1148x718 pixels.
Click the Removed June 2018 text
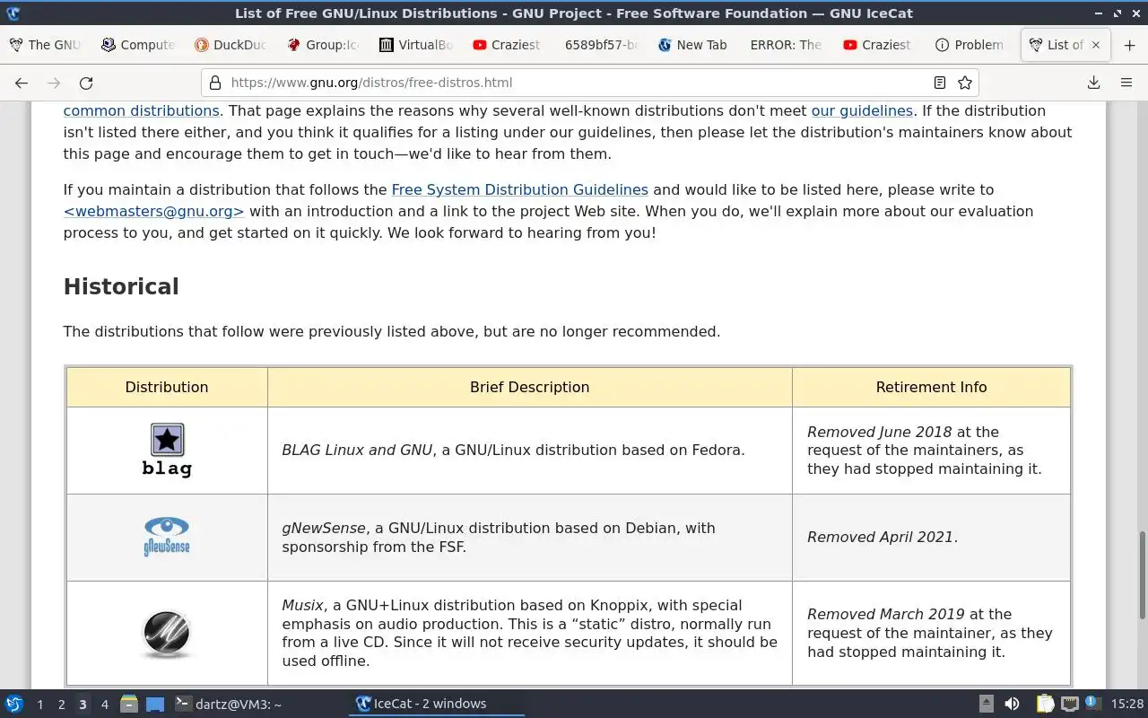[x=880, y=432]
